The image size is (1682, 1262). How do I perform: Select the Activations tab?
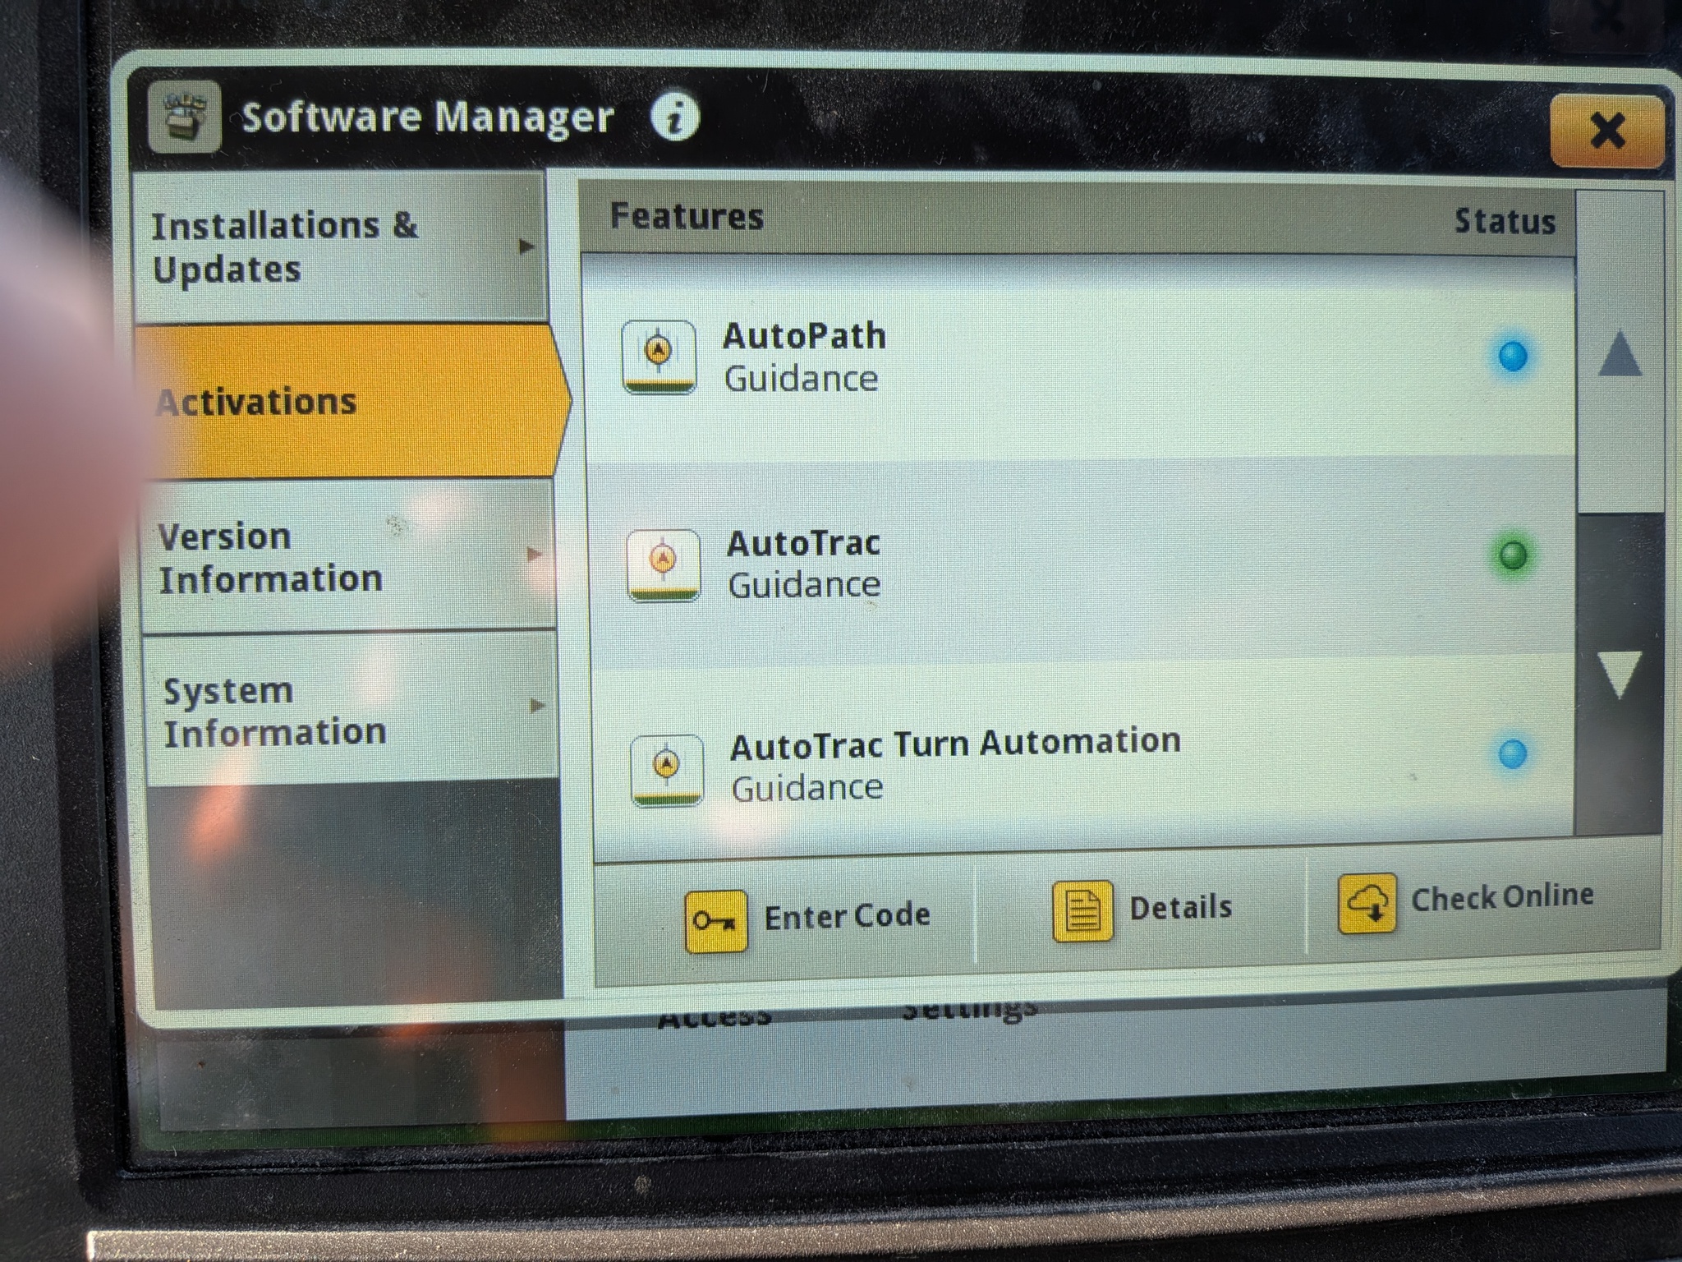coord(352,402)
